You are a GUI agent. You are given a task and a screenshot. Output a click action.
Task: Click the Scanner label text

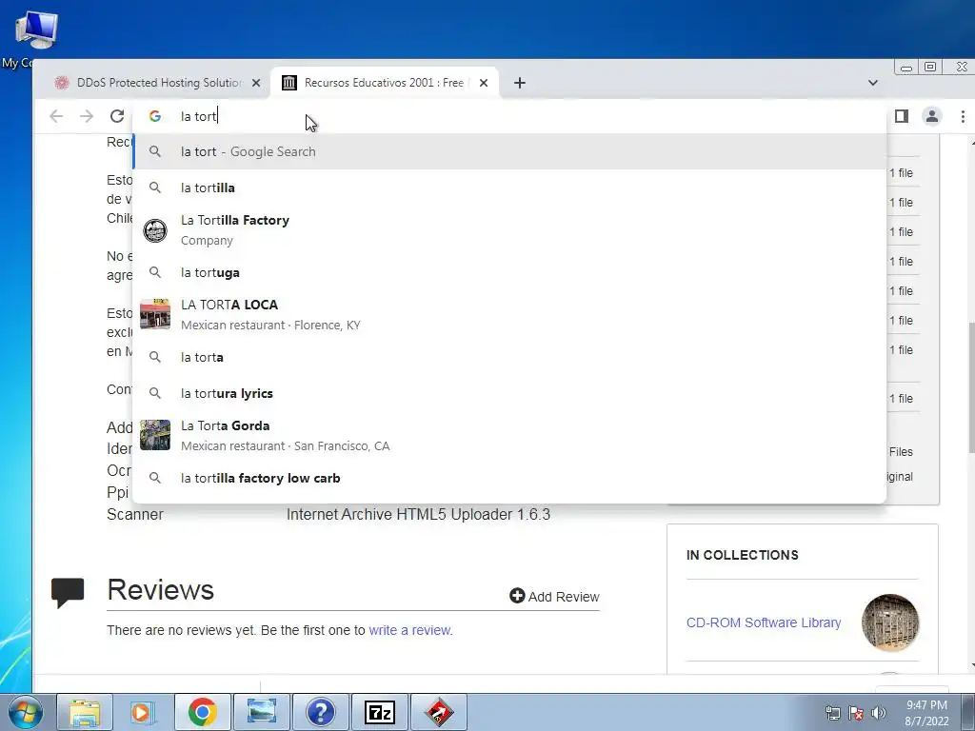tap(135, 515)
